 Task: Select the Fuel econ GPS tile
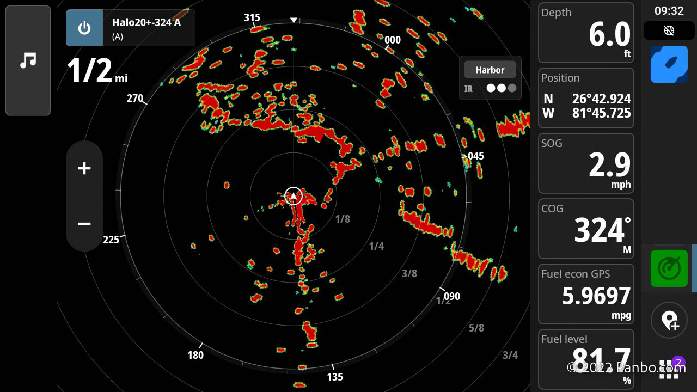point(586,294)
